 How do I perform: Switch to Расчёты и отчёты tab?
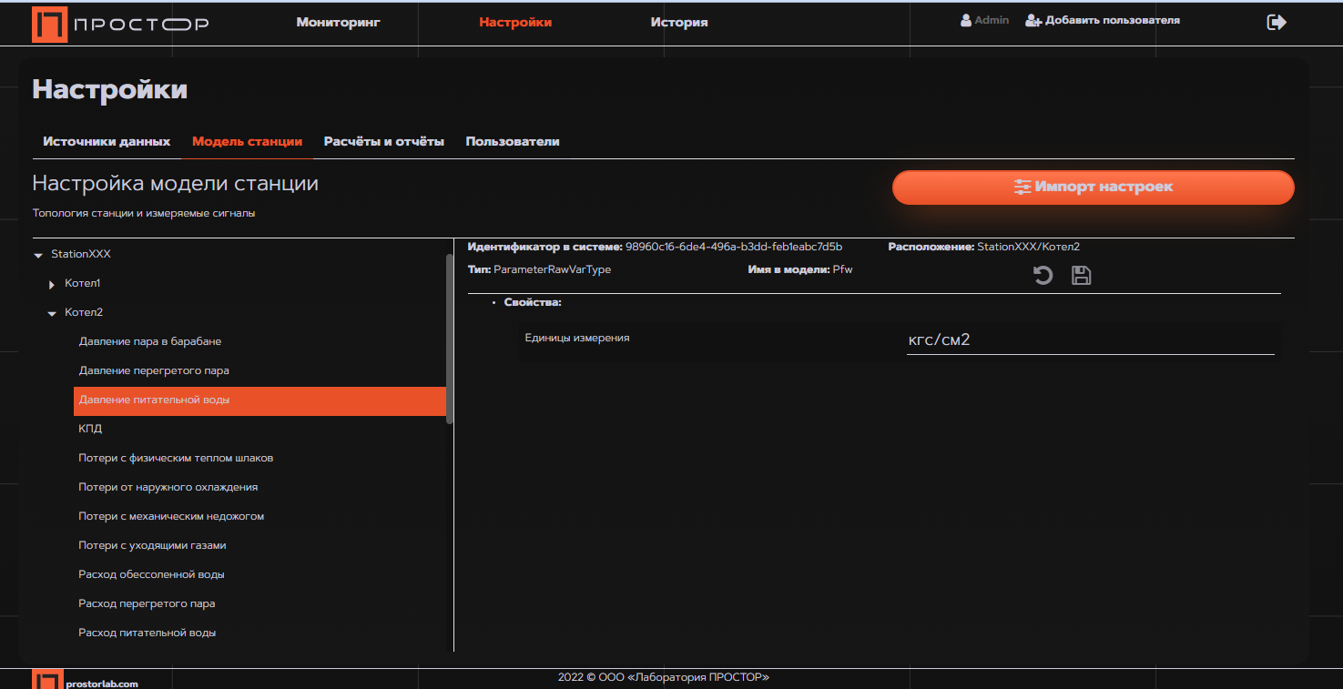pyautogui.click(x=383, y=142)
